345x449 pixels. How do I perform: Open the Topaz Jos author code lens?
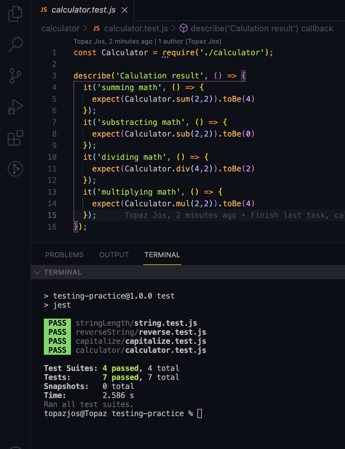click(147, 41)
